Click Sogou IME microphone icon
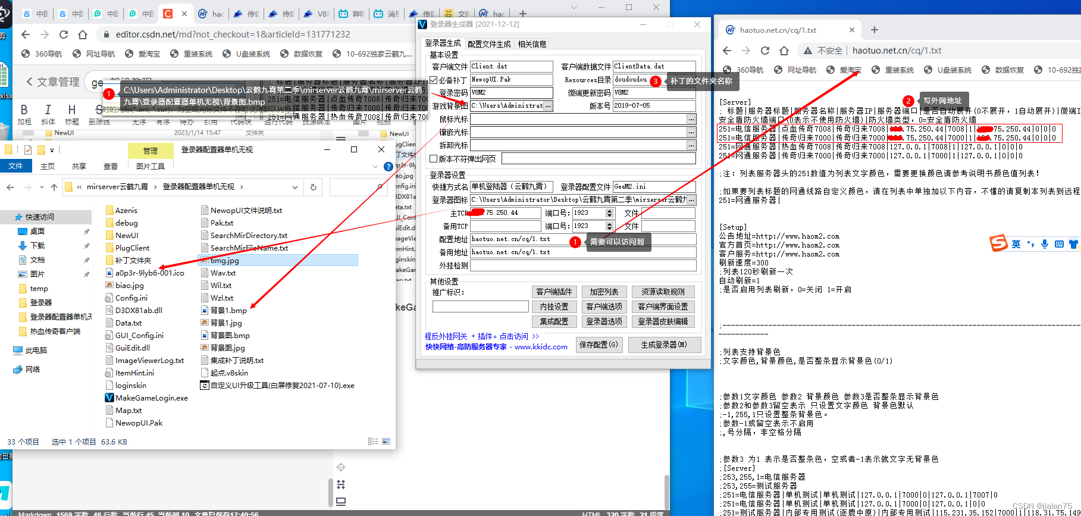The image size is (1081, 516). tap(1044, 244)
